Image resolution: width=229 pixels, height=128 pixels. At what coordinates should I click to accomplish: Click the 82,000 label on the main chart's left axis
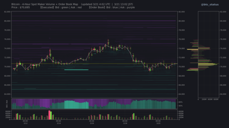tap(7, 12)
